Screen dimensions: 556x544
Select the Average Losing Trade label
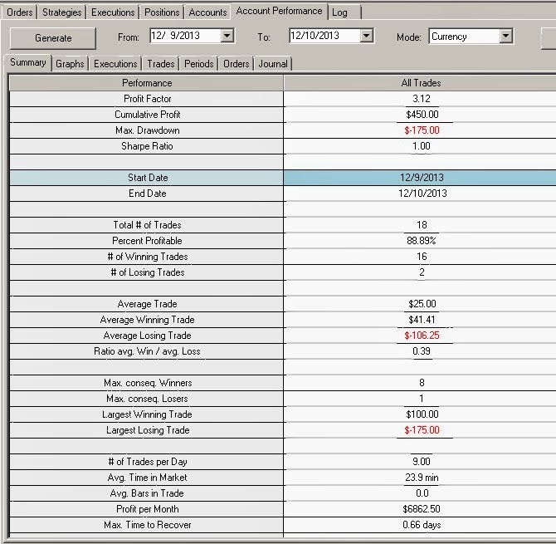147,336
